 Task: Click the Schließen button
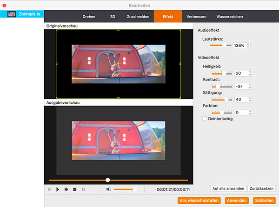click(x=264, y=201)
